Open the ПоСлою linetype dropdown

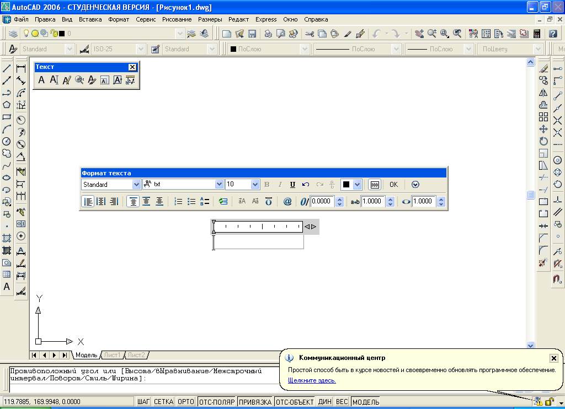pyautogui.click(x=396, y=49)
